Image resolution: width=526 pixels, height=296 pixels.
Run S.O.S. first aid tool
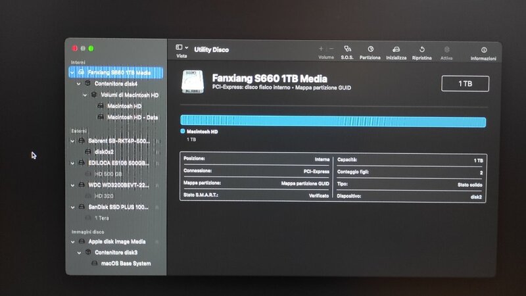[x=347, y=53]
